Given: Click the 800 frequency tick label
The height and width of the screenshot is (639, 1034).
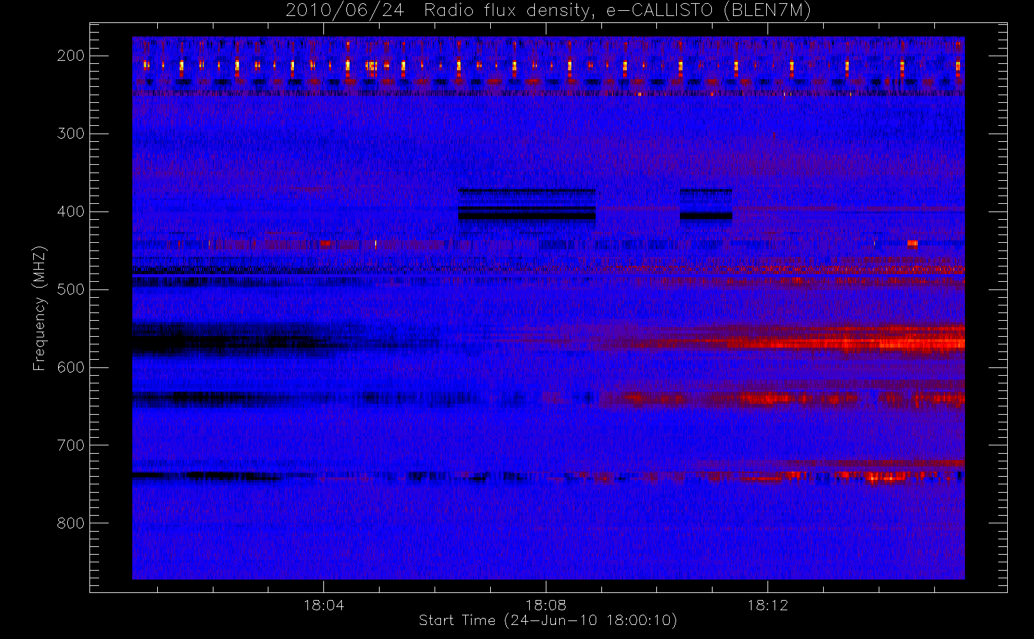Looking at the screenshot, I should 71,523.
